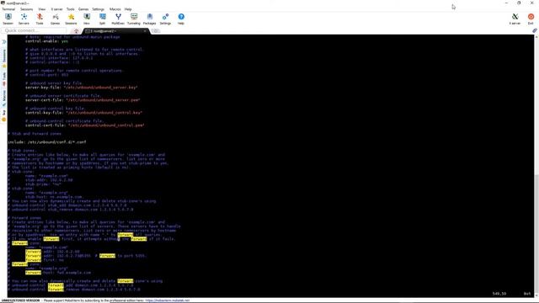
Task: Click the '# Stub and Forward zones' comment
Action: point(35,134)
